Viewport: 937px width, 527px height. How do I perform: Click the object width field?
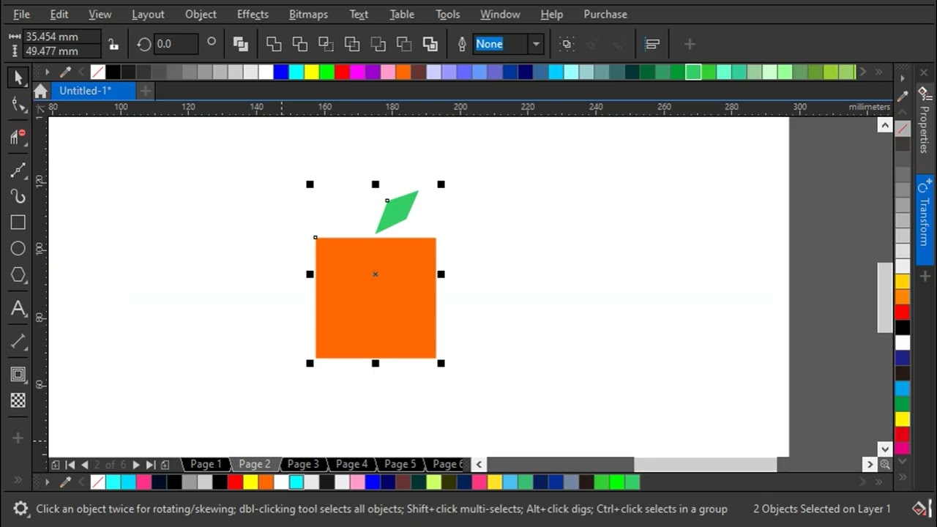[61, 37]
